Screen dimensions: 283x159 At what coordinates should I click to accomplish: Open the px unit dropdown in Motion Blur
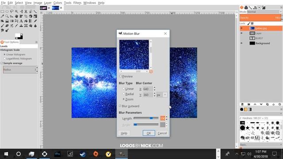click(x=165, y=95)
